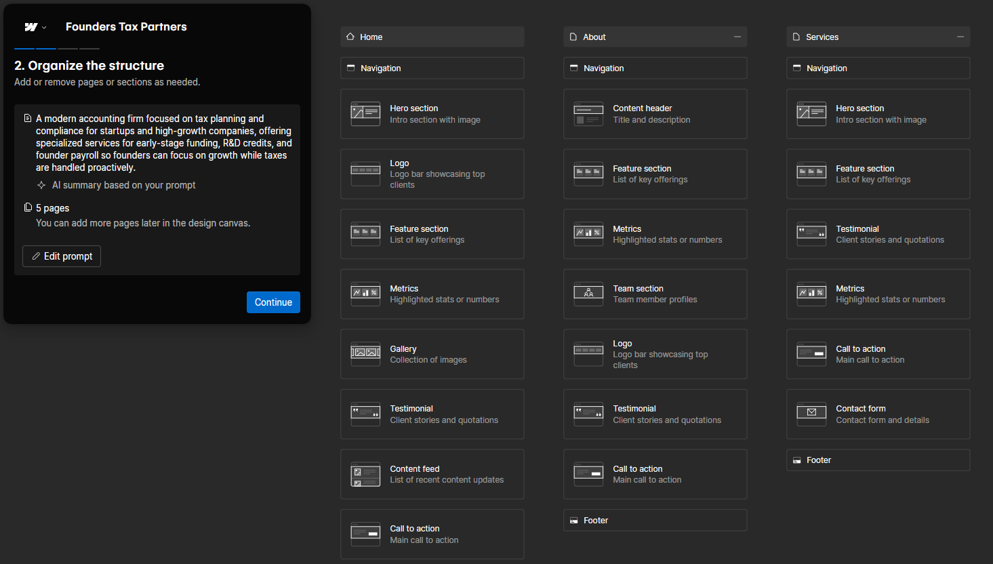Click Contact form envelope thumbnail icon
The image size is (993, 564).
811,414
